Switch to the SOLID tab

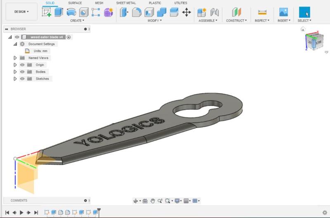(50, 3)
